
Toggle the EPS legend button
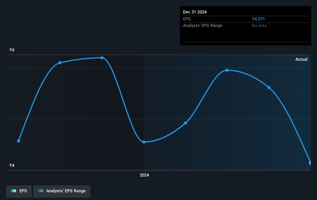coord(19,191)
